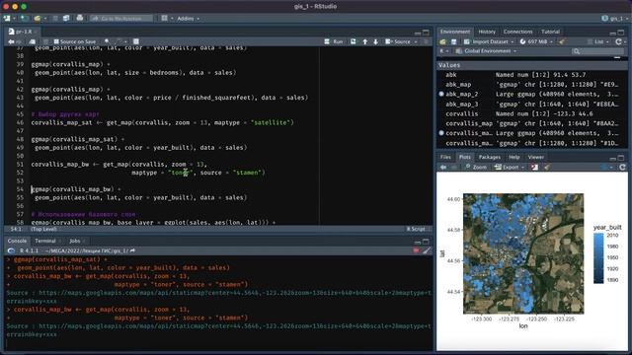
Task: Open the (Top Level) scope selector
Action: click(x=43, y=229)
